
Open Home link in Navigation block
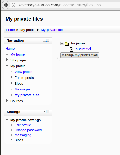(x=10, y=48)
